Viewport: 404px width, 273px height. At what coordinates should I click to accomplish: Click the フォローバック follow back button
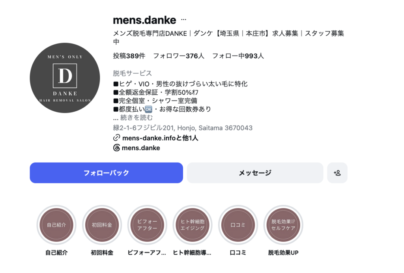[107, 173]
